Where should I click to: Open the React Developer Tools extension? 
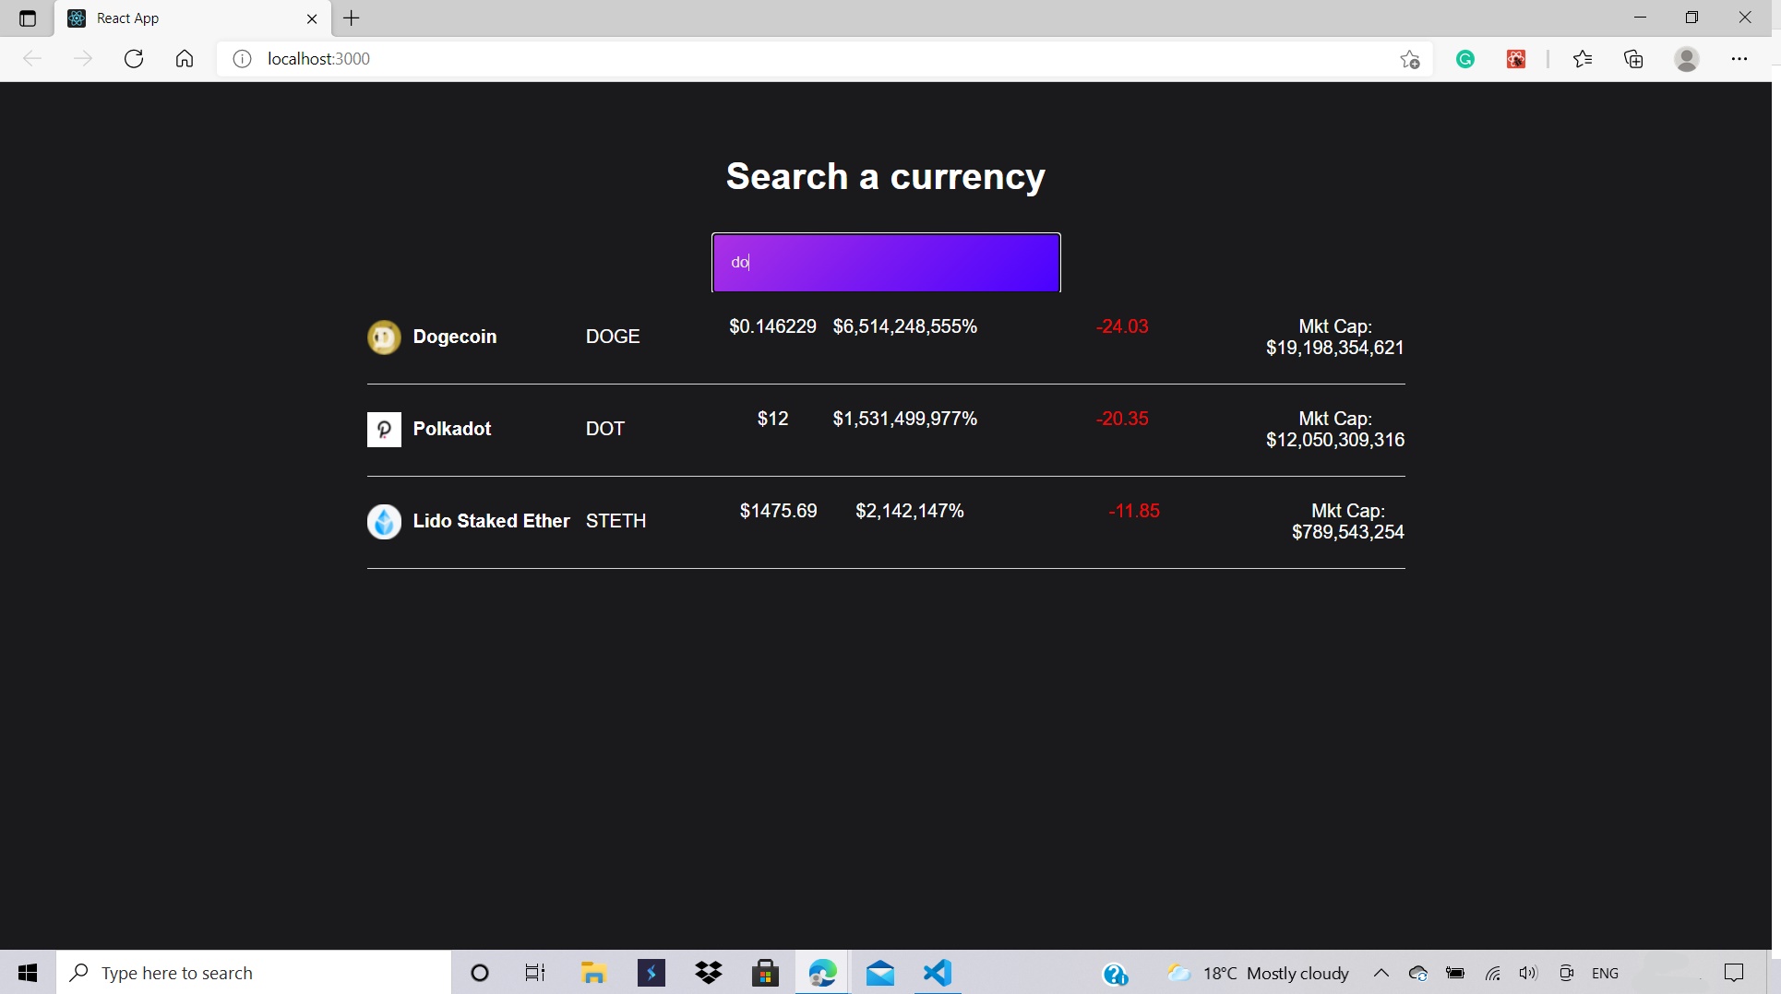[1516, 59]
